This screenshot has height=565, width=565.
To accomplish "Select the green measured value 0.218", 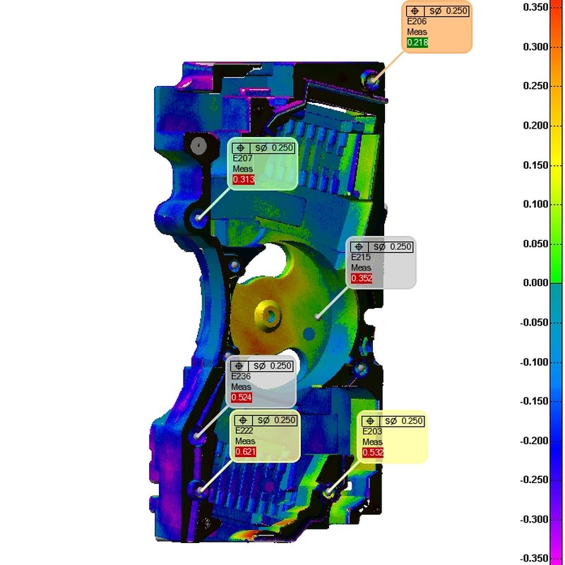I will click(417, 42).
